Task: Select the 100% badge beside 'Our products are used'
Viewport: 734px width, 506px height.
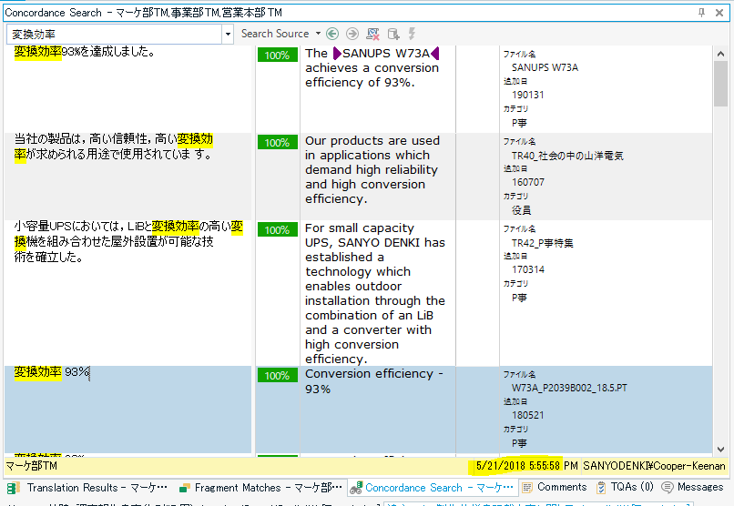Action: point(277,143)
